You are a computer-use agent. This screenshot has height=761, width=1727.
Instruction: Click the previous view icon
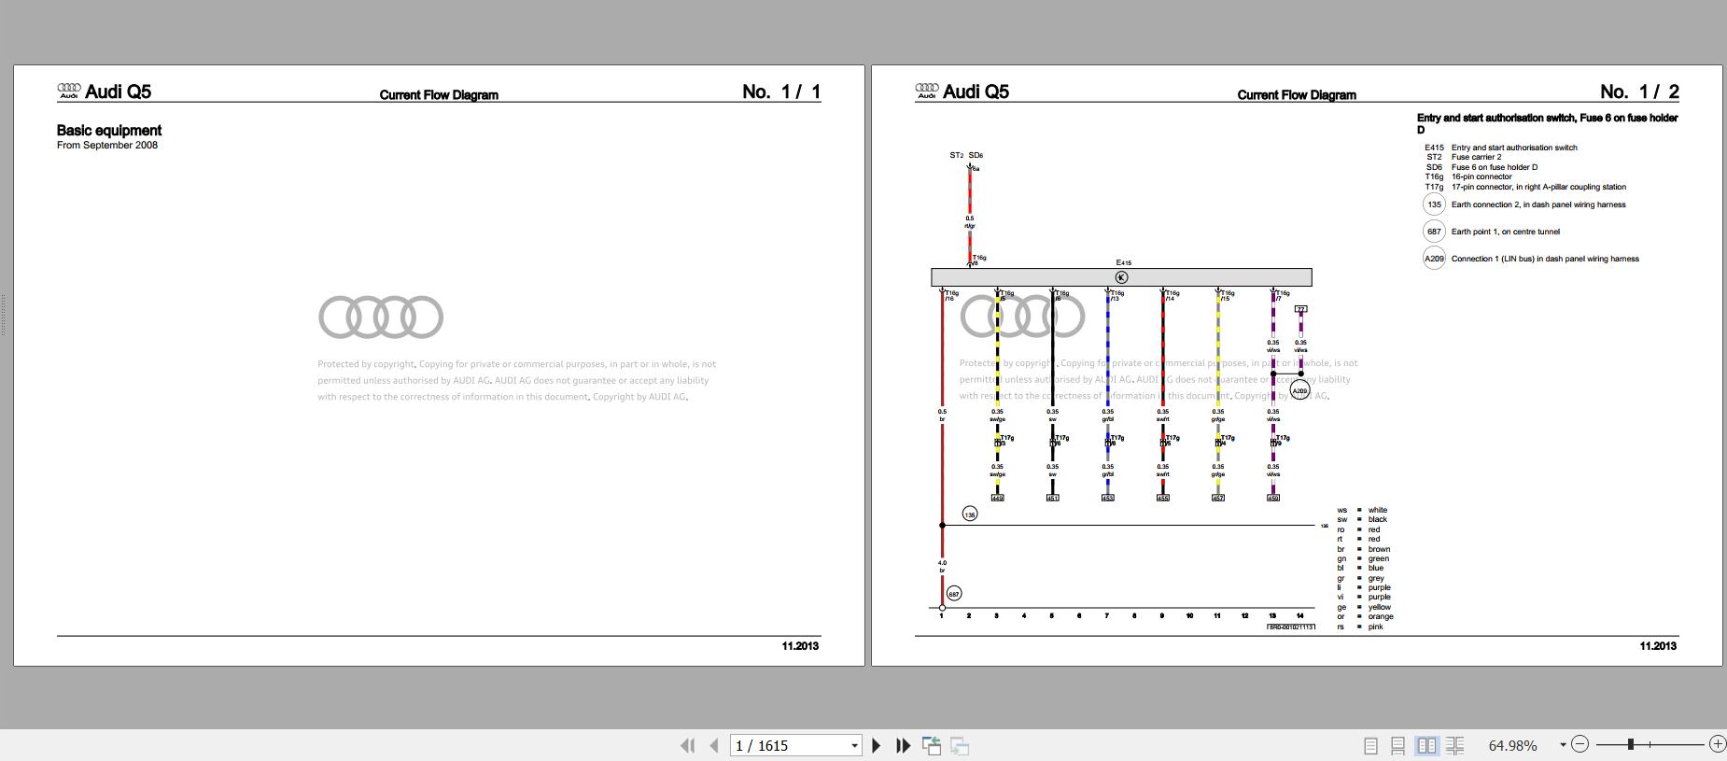pos(932,745)
